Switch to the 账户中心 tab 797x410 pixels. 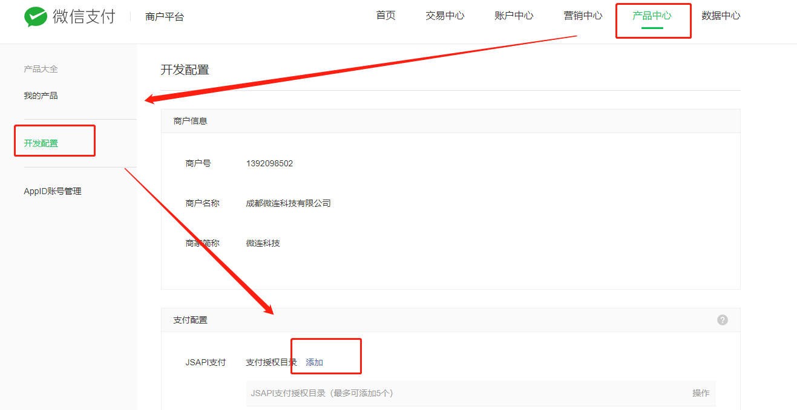click(x=514, y=16)
